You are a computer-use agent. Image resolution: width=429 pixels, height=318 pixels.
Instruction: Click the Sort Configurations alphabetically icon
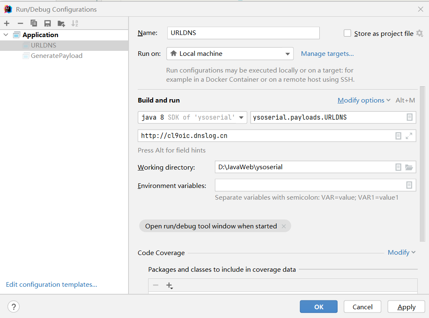click(x=75, y=23)
